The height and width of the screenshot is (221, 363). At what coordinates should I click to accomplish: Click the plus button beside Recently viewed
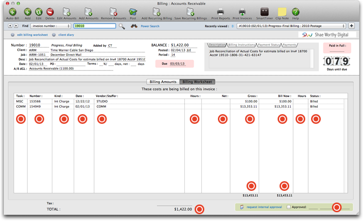pyautogui.click(x=351, y=26)
